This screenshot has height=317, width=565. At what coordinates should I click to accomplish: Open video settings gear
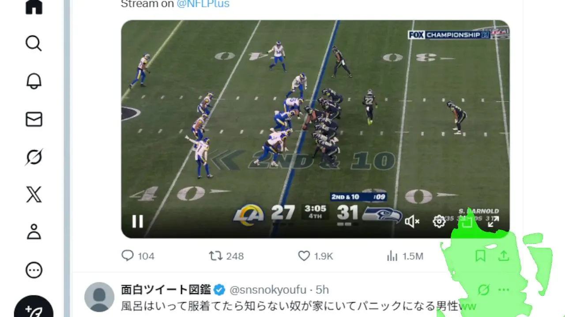click(439, 221)
